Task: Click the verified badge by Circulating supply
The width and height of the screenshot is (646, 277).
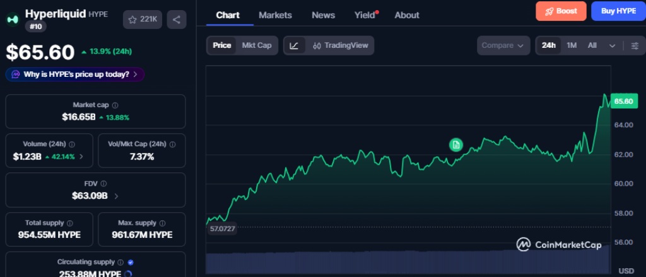Action: click(131, 262)
